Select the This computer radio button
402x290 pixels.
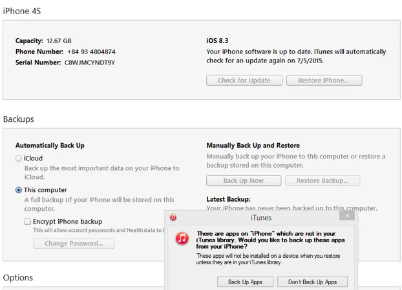[19, 190]
